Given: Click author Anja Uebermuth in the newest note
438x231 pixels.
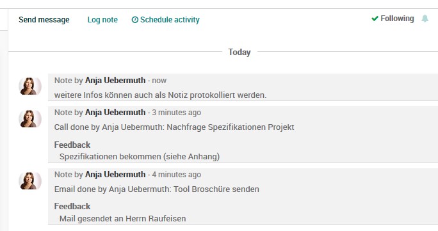Looking at the screenshot, I should (115, 81).
